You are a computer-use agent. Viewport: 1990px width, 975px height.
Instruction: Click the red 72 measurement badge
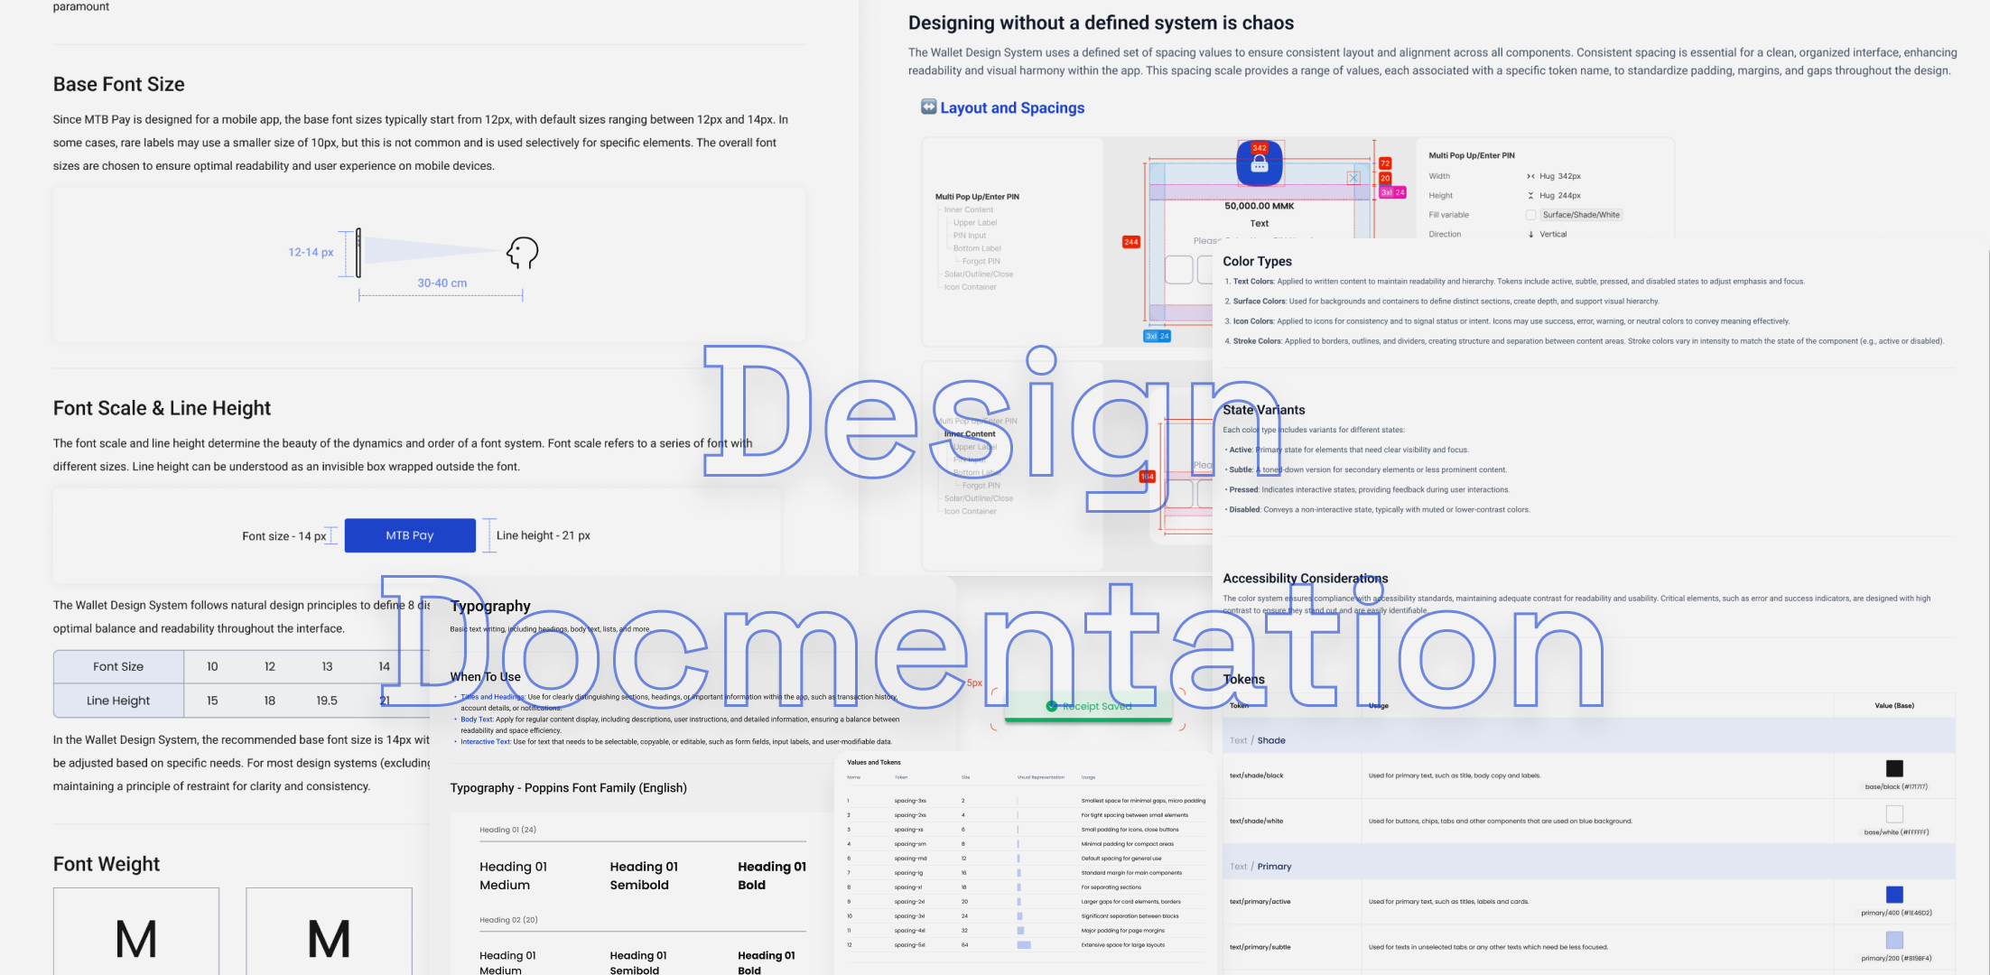pos(1385,163)
